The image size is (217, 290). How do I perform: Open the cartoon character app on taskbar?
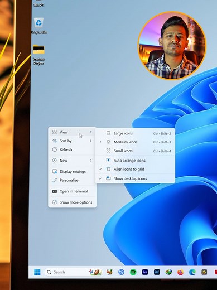[109, 272]
